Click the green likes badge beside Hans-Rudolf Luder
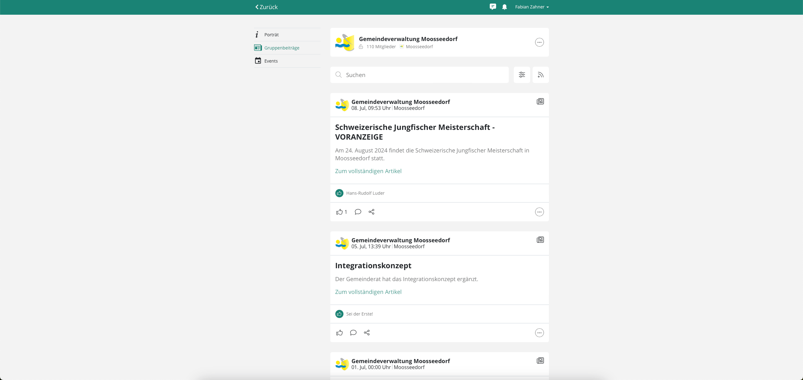 click(339, 193)
